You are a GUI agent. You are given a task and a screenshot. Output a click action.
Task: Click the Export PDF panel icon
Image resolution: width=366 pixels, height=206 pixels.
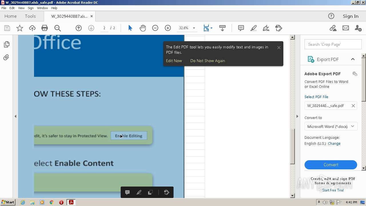pos(311,59)
